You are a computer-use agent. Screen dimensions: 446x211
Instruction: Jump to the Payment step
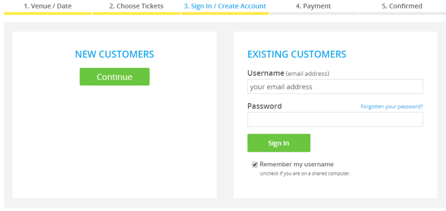[313, 6]
